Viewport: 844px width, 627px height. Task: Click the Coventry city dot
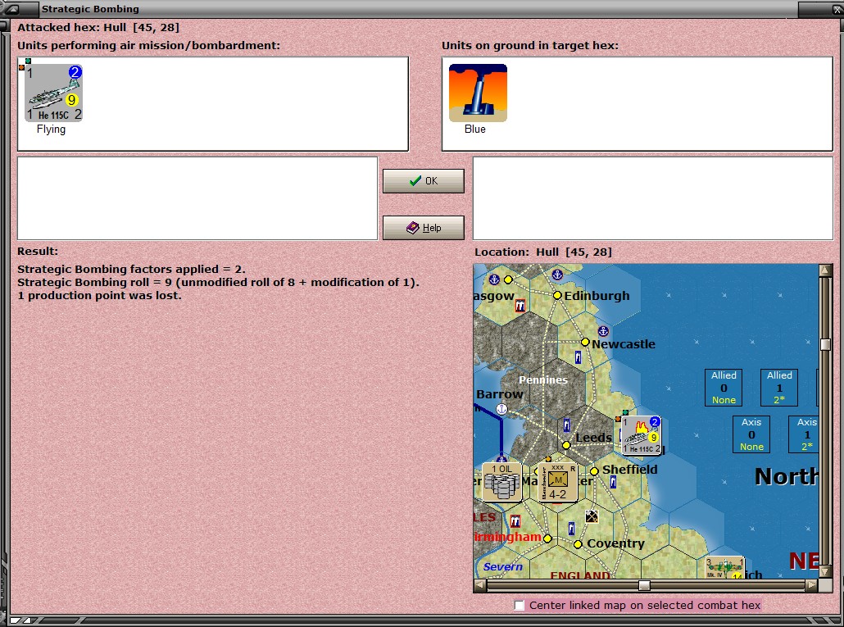click(x=578, y=545)
